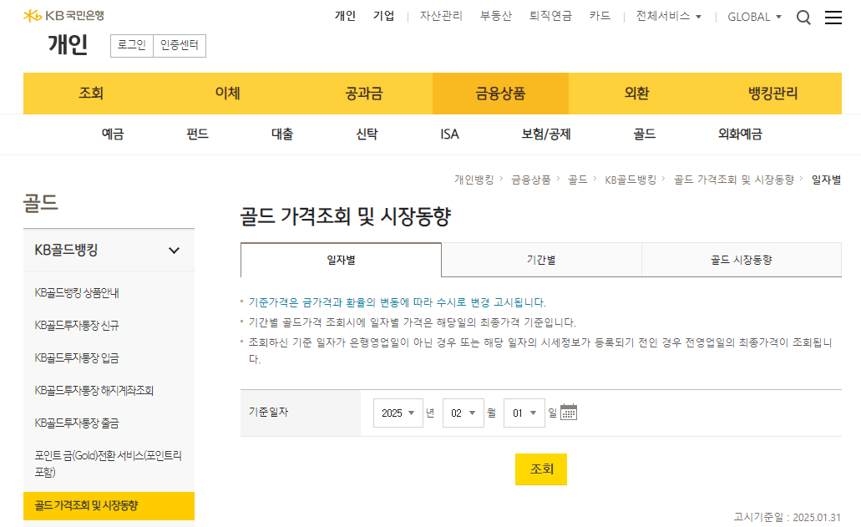
Task: Open KB골드뱅킹 상품안내 in sidebar
Action: point(77,293)
